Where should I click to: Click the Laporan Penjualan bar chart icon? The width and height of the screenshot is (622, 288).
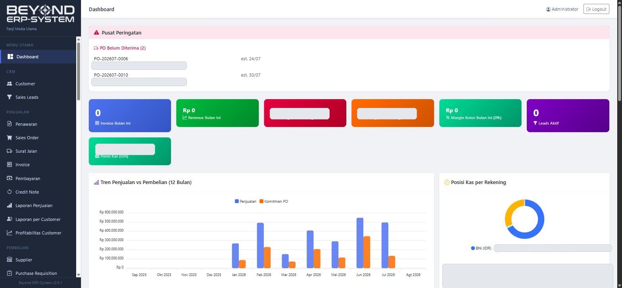[10, 205]
